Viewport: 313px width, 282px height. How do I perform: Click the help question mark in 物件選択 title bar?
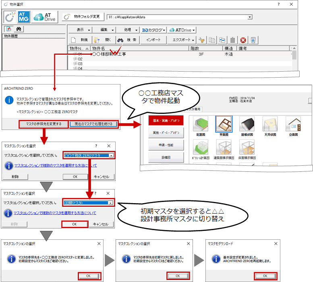[x=279, y=4]
